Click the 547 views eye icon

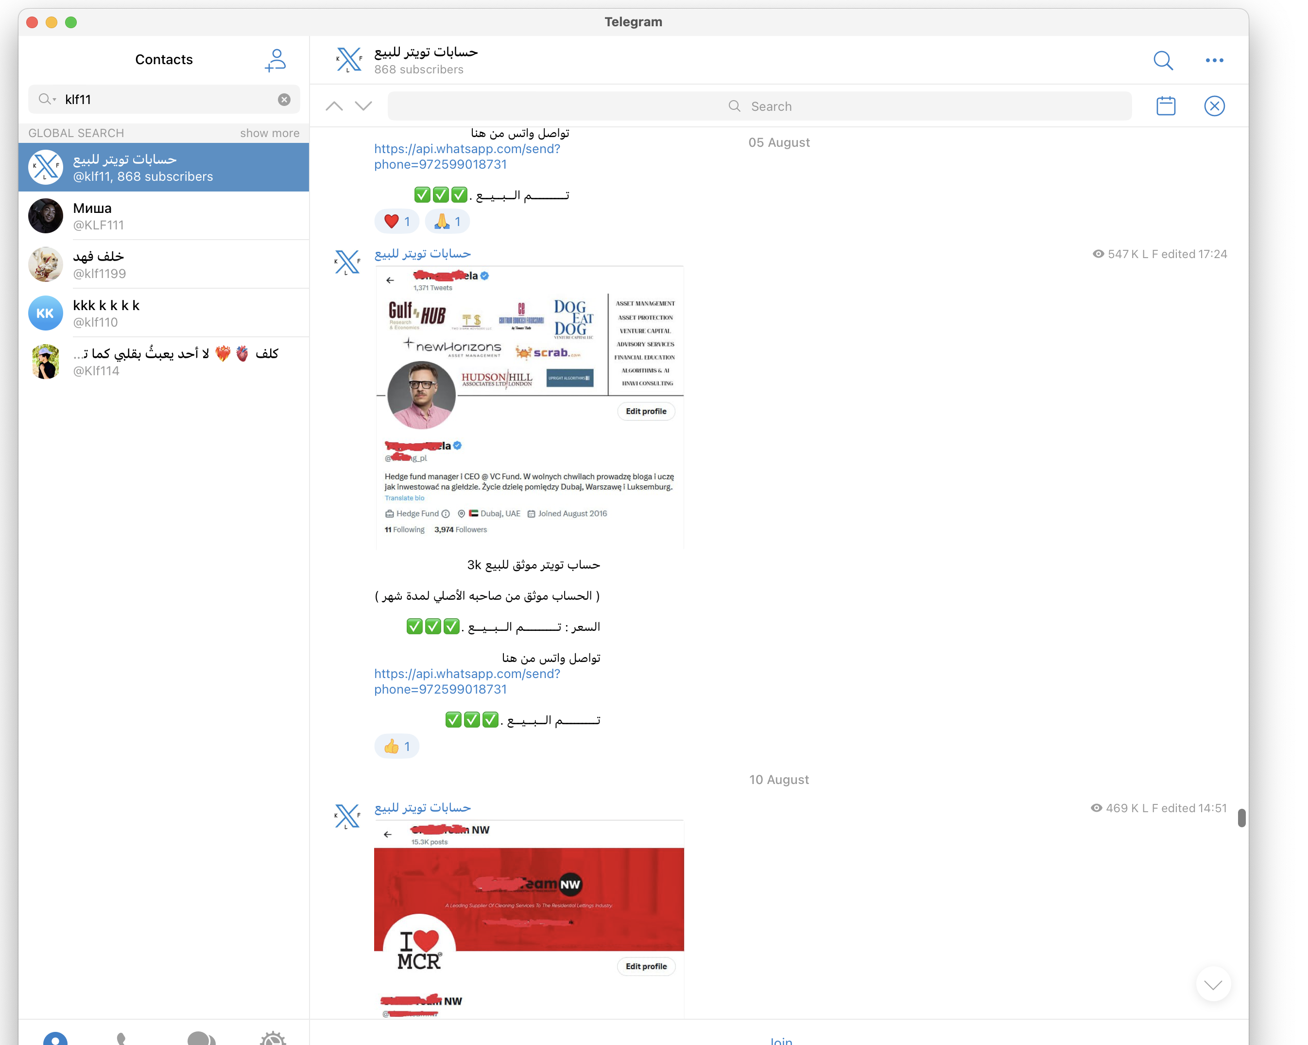click(x=1098, y=254)
